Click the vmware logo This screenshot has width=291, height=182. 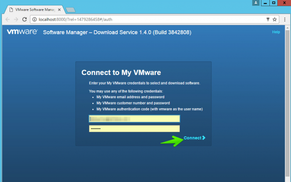point(22,32)
